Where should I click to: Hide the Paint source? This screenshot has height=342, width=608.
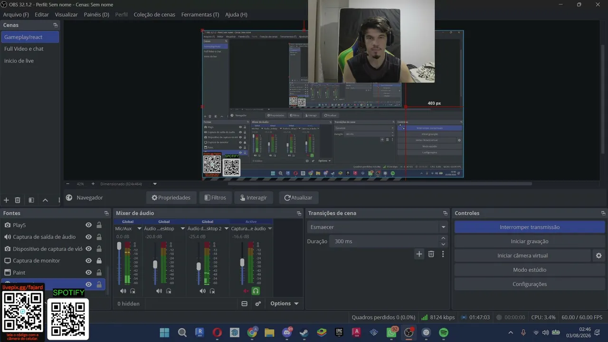click(88, 273)
